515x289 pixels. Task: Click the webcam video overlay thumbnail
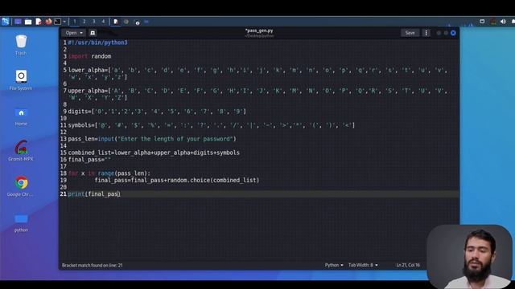point(469,256)
